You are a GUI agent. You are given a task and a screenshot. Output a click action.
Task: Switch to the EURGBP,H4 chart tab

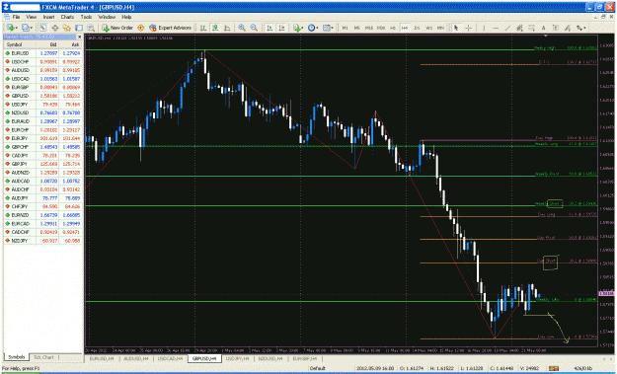tap(305, 358)
